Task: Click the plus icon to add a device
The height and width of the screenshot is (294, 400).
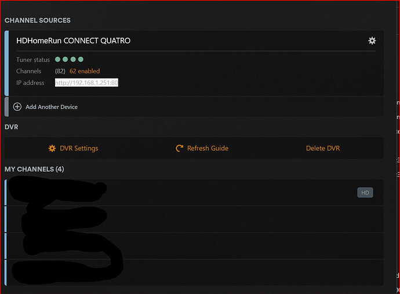Action: point(17,106)
